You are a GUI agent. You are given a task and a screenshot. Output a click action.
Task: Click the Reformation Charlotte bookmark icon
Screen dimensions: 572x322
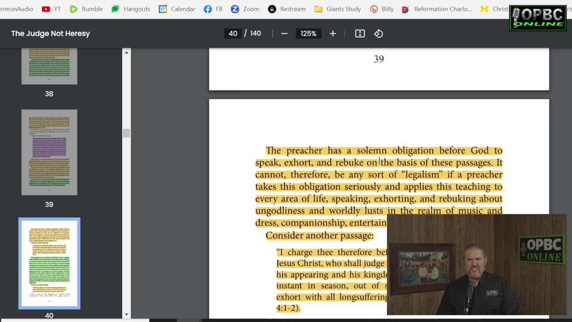click(x=405, y=9)
